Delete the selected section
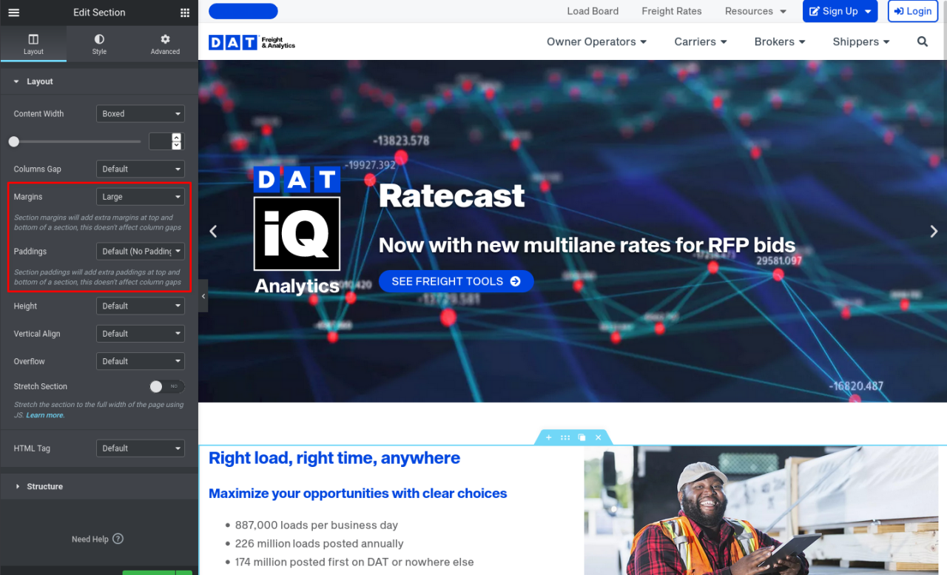The width and height of the screenshot is (947, 575). point(599,437)
